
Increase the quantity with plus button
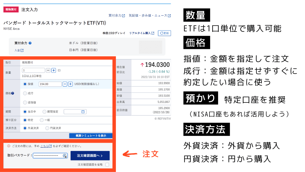click(x=54, y=70)
